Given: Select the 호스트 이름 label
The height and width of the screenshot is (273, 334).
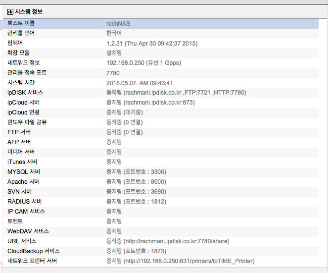Looking at the screenshot, I should [21, 23].
